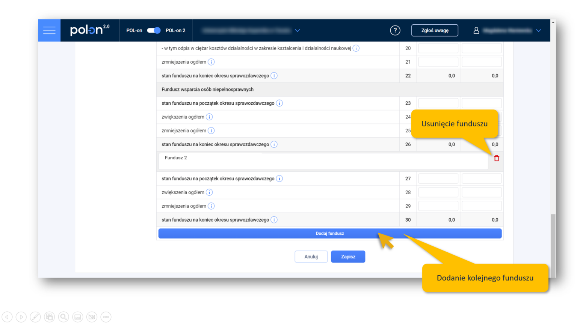Focus second-column input in row 20

pyautogui.click(x=482, y=48)
